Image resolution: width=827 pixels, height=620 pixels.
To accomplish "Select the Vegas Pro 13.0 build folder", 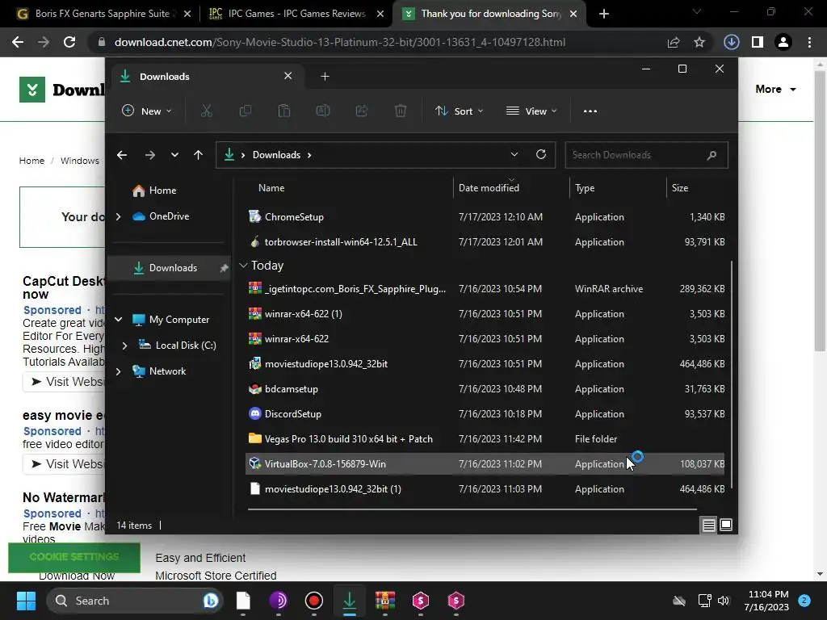I will (x=485, y=438).
